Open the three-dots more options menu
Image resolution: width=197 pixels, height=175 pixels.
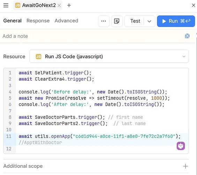click(104, 21)
